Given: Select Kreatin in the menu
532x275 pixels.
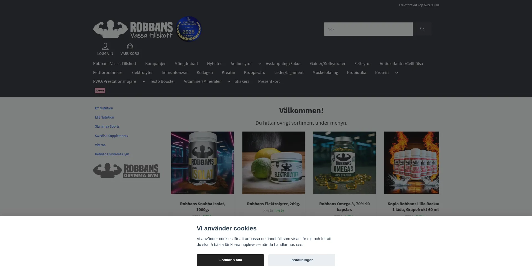Looking at the screenshot, I should tap(228, 73).
